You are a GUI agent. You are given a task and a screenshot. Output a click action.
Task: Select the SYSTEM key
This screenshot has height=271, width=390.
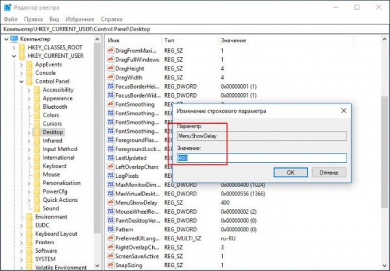click(45, 259)
